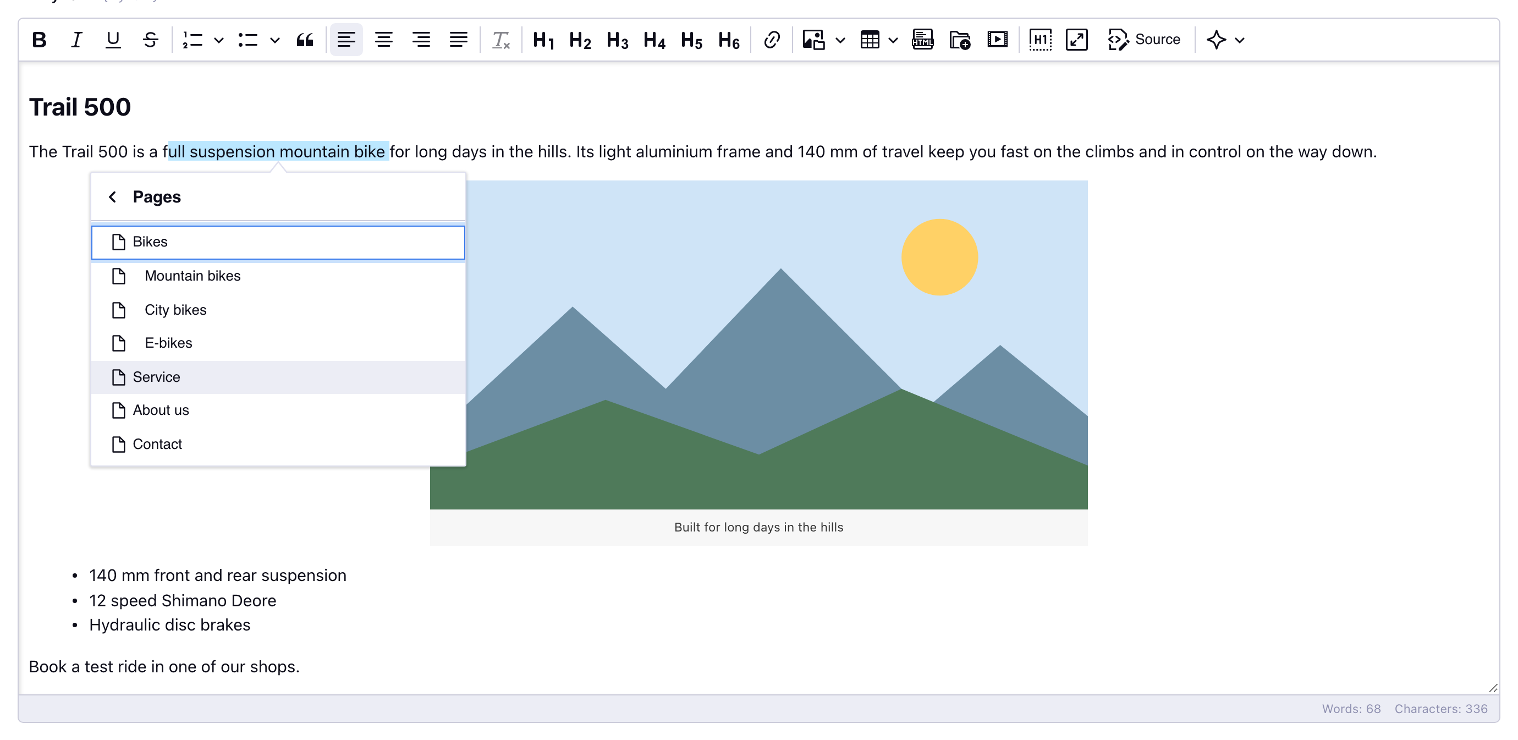Expand the AI assistant dropdown arrow
1518x740 pixels.
click(1240, 40)
